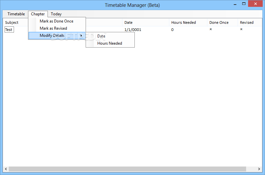Click the Modify Details submenu arrow
Image resolution: width=265 pixels, height=175 pixels.
(x=81, y=36)
